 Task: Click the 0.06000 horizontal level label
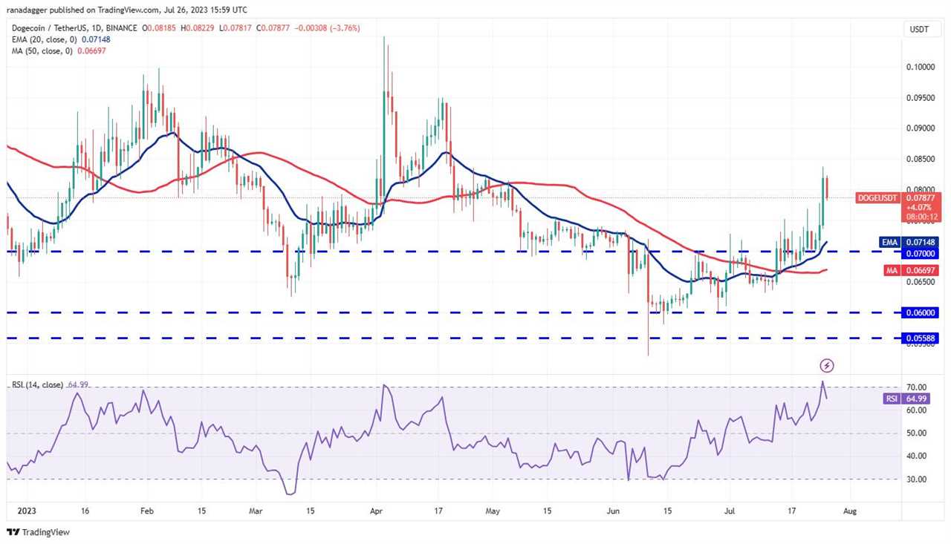tap(922, 313)
